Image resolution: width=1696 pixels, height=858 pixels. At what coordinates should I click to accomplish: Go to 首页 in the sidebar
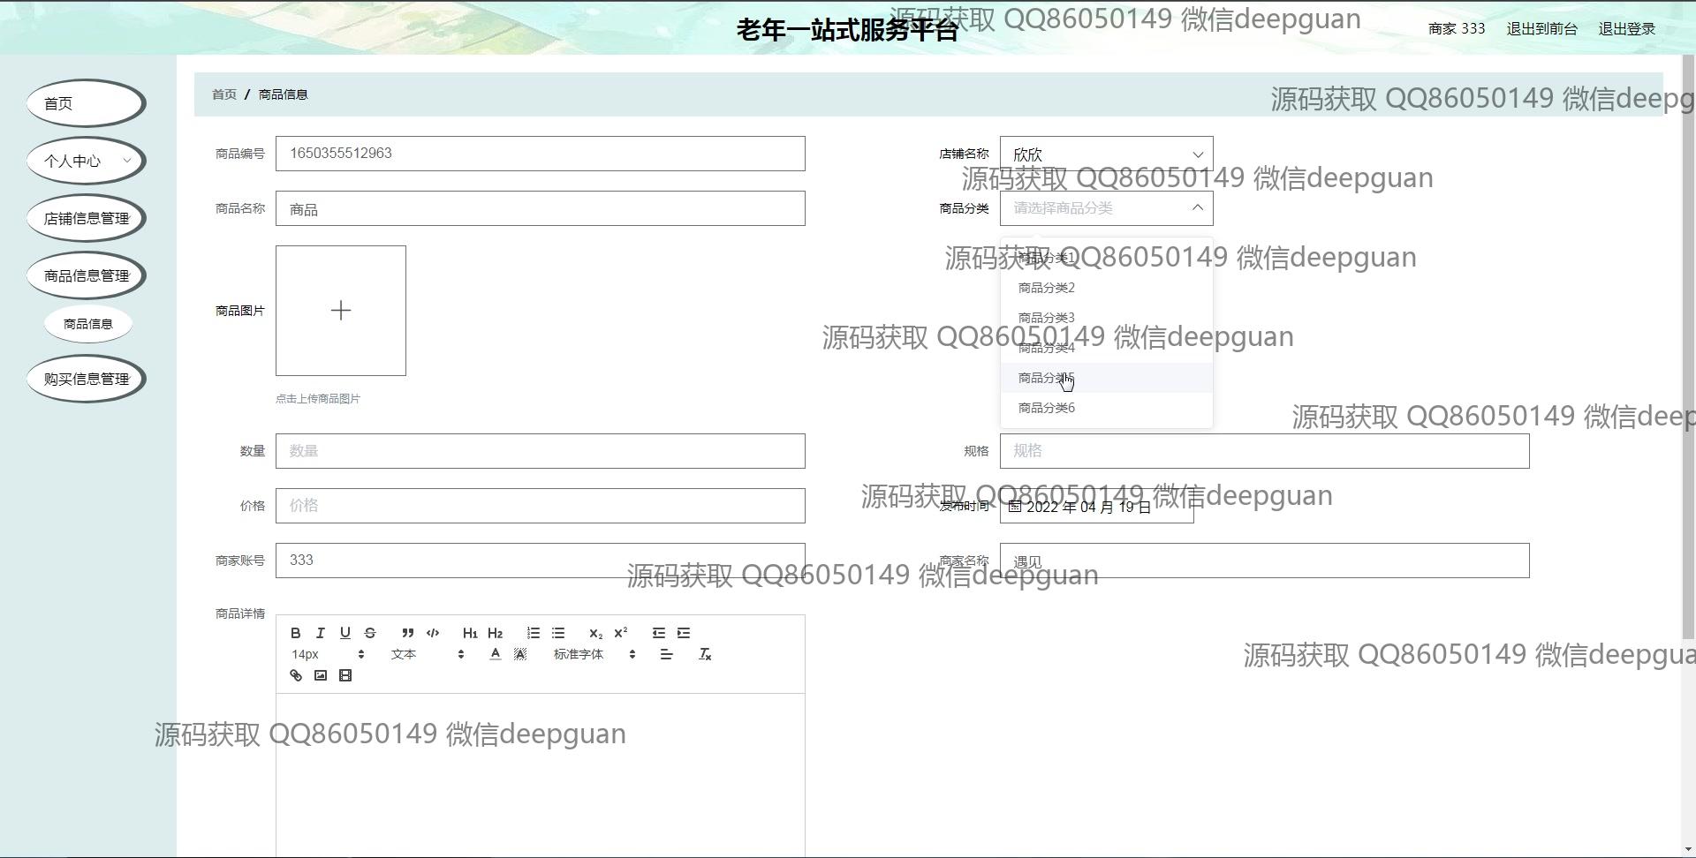pos(87,103)
